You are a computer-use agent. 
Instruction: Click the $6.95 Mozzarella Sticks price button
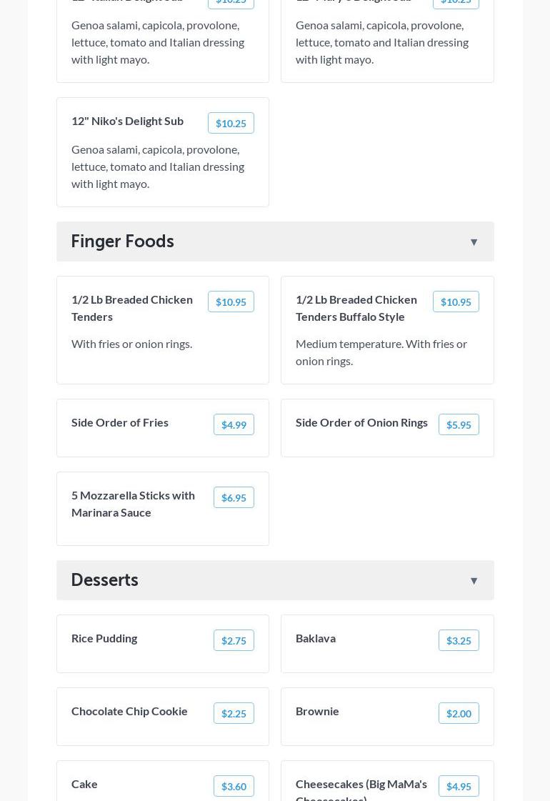pos(234,498)
